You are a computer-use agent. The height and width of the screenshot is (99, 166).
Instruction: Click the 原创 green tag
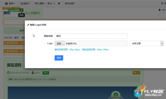[46, 73]
